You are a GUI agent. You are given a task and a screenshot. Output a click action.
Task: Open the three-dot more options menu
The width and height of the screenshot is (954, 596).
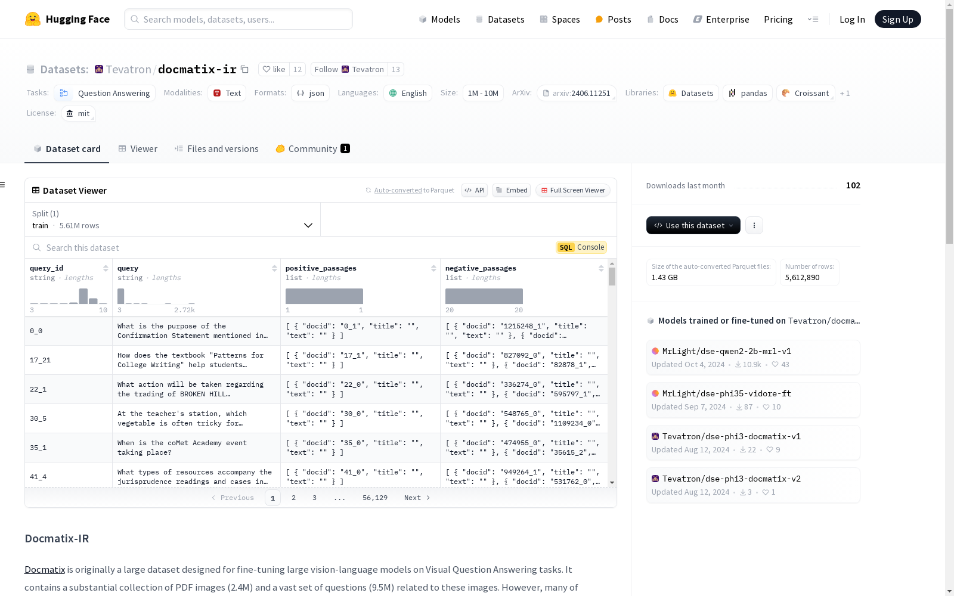(x=754, y=225)
